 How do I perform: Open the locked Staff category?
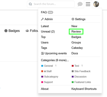(x=46, y=71)
